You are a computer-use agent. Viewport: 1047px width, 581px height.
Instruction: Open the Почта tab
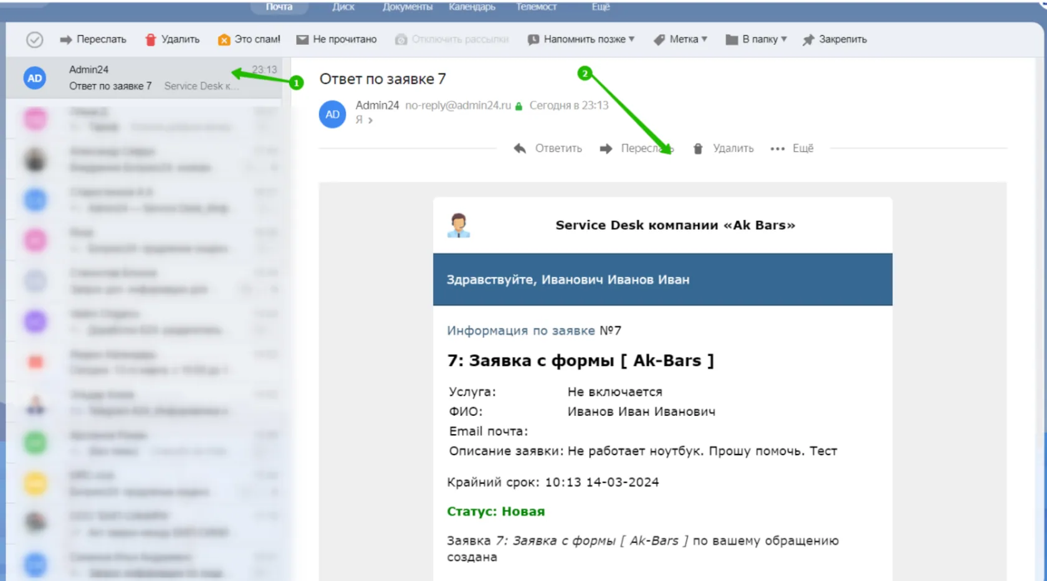pyautogui.click(x=279, y=7)
